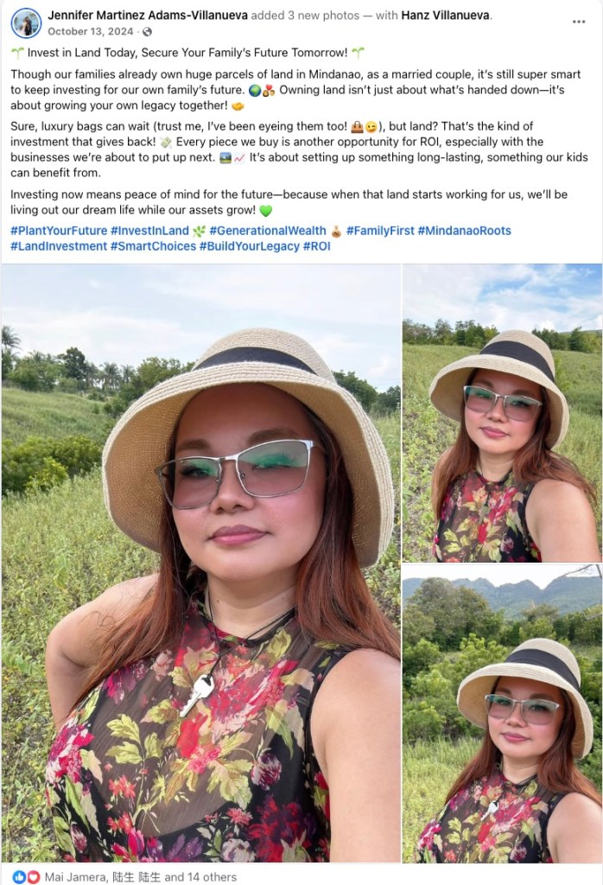Open the #InvestInLand hashtag
Viewport: 603px width, 885px height.
point(149,231)
